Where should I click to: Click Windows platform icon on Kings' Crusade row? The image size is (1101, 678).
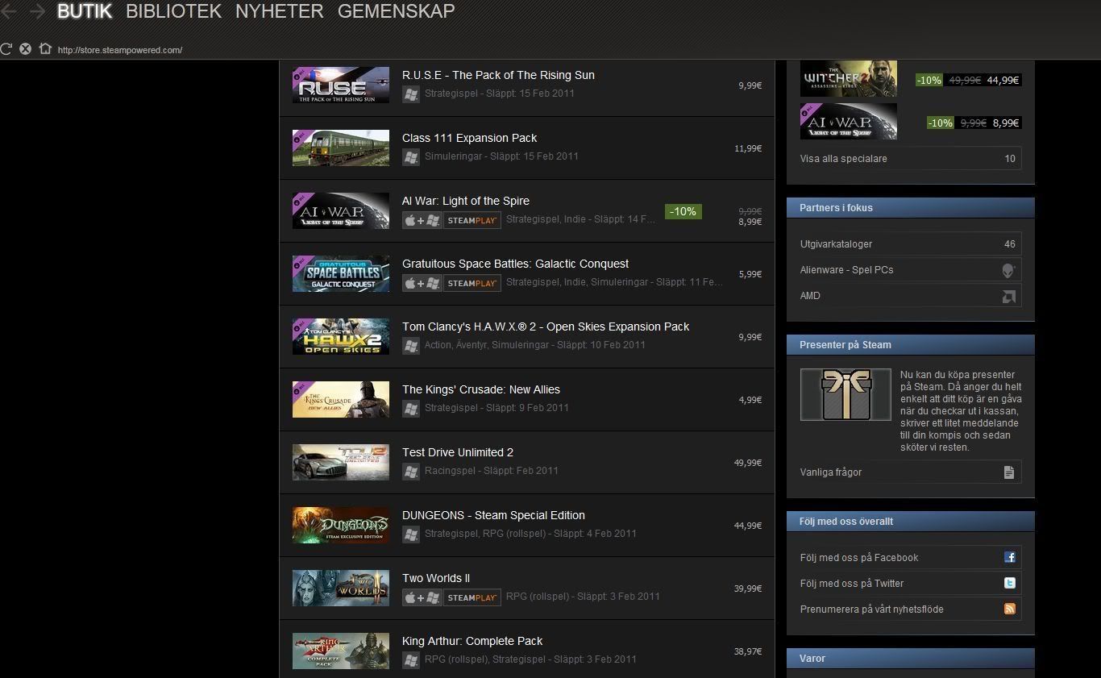click(411, 408)
